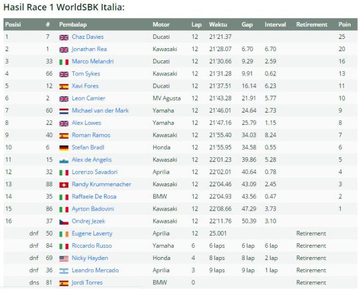Click MV Agusta in Leon Camier row
This screenshot has width=360, height=289.
(167, 98)
